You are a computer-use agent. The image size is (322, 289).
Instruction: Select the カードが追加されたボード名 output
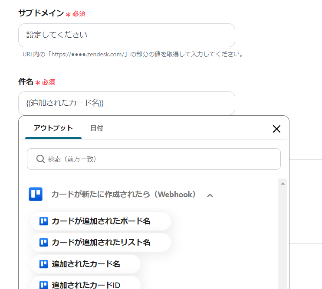click(101, 221)
